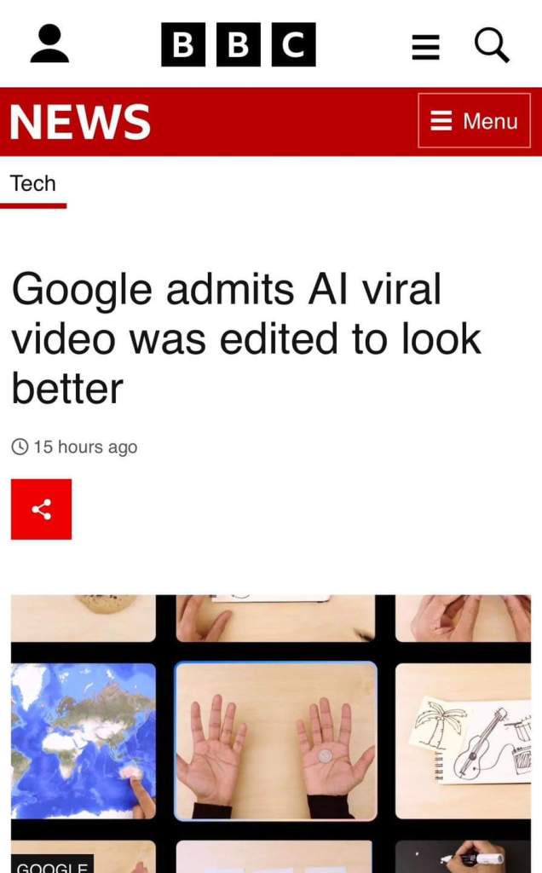Image resolution: width=542 pixels, height=873 pixels.
Task: Click the 15 hours ago timestamp
Action: 85,447
